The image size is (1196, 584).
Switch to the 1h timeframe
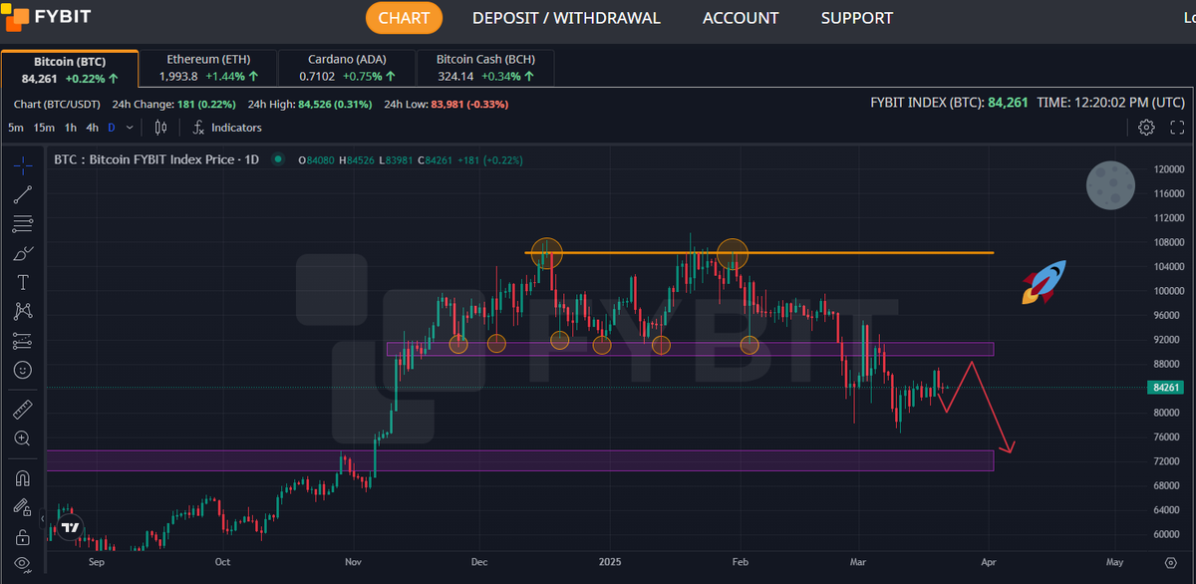[x=71, y=128]
